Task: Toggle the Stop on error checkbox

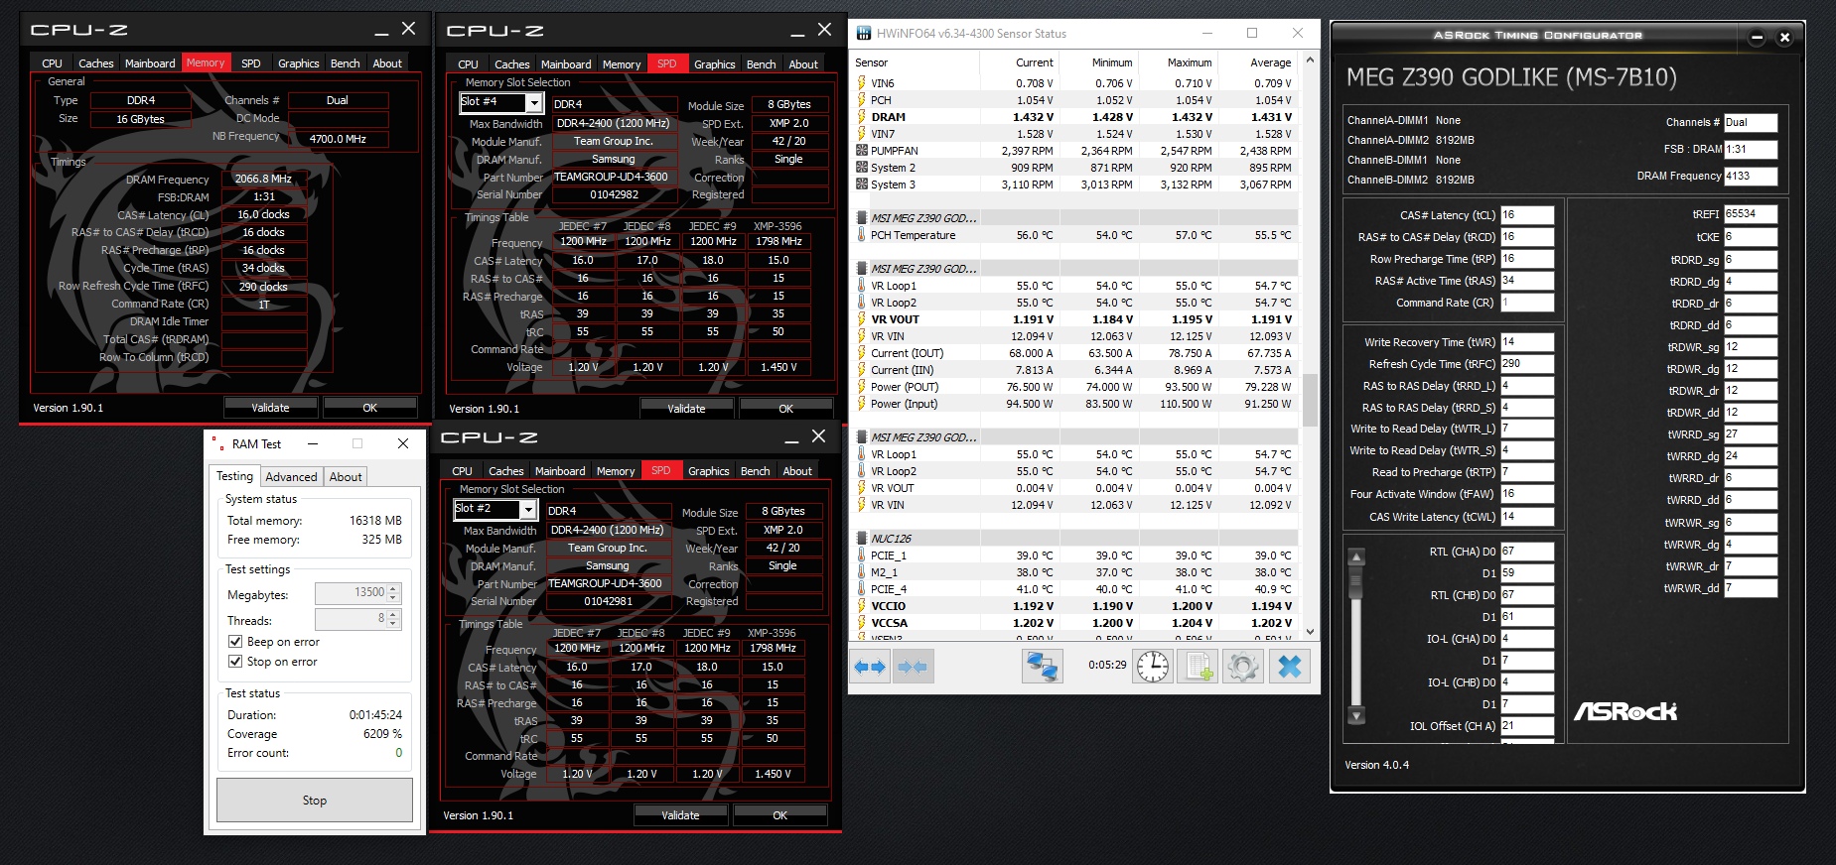Action: (x=235, y=662)
